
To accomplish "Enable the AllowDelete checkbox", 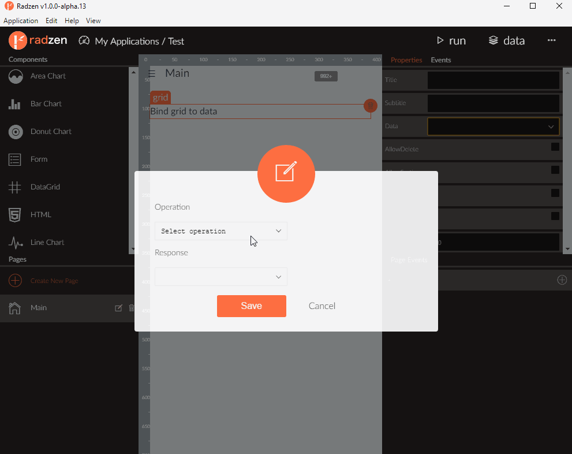I will point(555,148).
